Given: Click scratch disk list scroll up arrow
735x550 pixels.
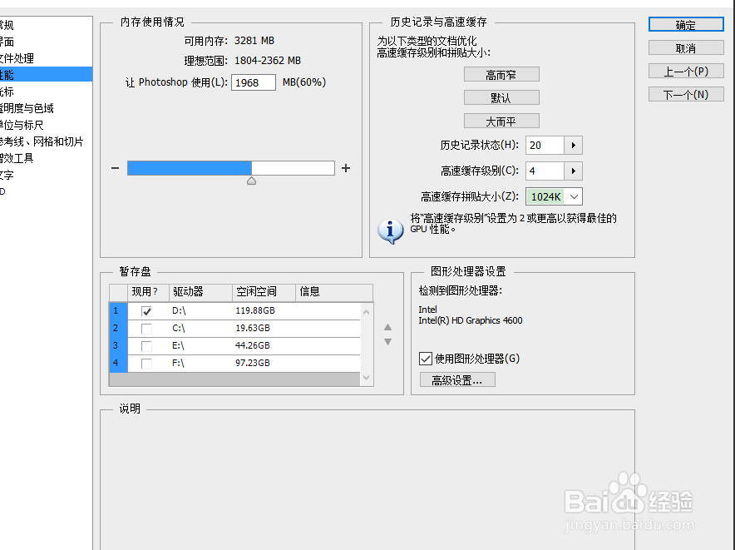Looking at the screenshot, I should point(367,312).
